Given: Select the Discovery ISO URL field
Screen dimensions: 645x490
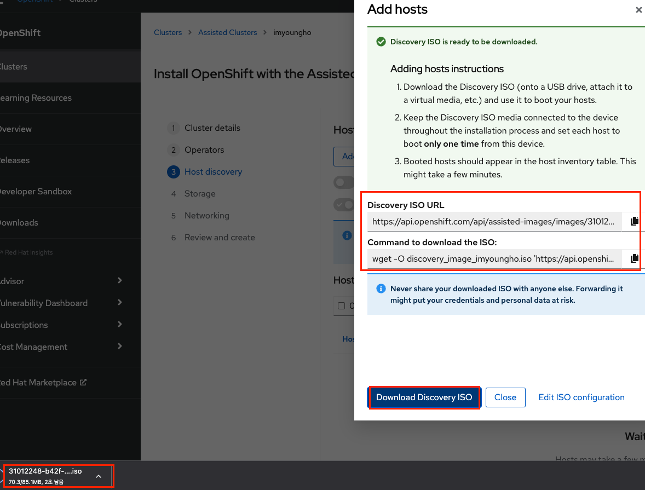Looking at the screenshot, I should click(x=494, y=221).
